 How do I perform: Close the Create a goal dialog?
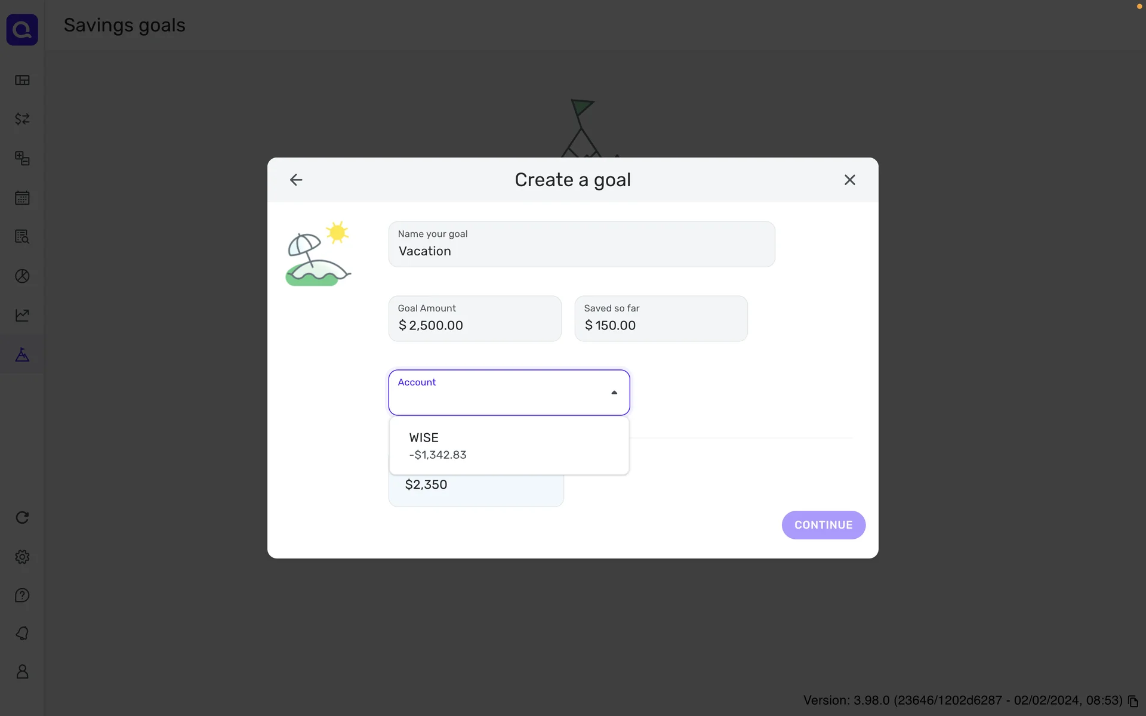tap(849, 180)
